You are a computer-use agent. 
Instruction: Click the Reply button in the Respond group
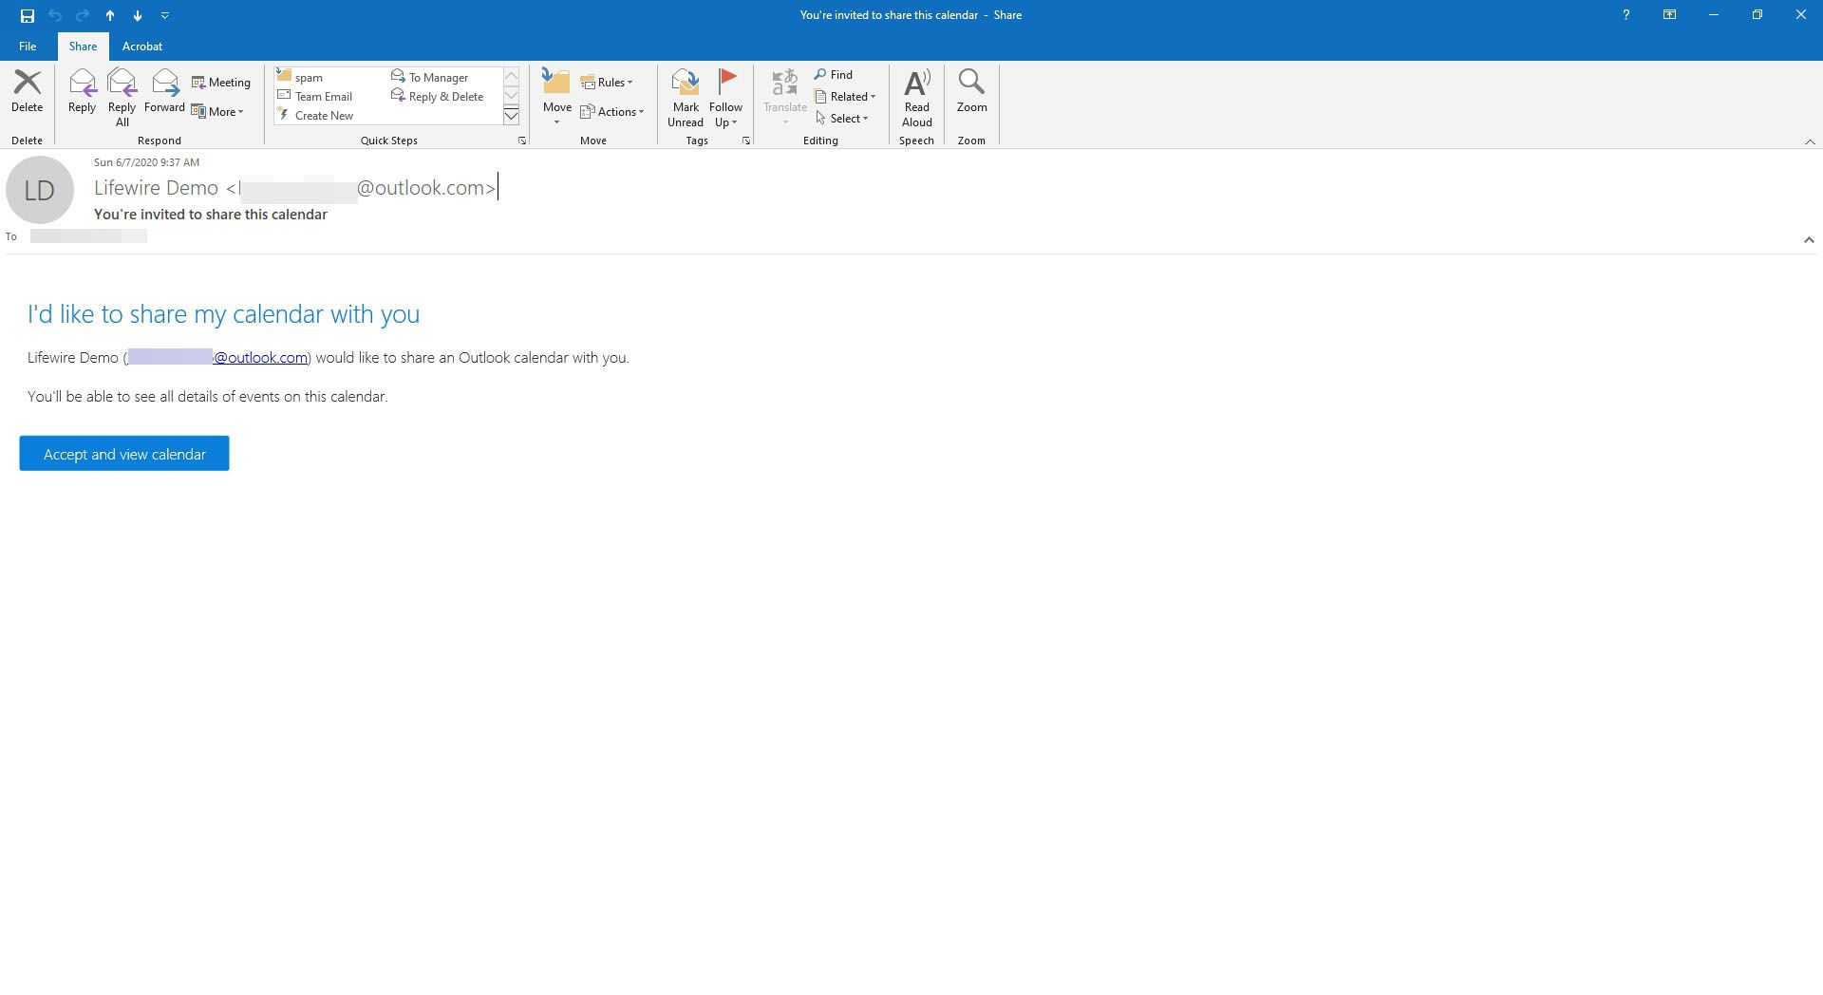(x=82, y=92)
